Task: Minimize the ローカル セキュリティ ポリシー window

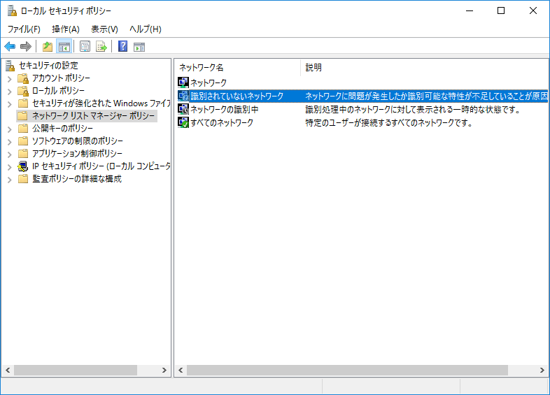Action: (470, 11)
